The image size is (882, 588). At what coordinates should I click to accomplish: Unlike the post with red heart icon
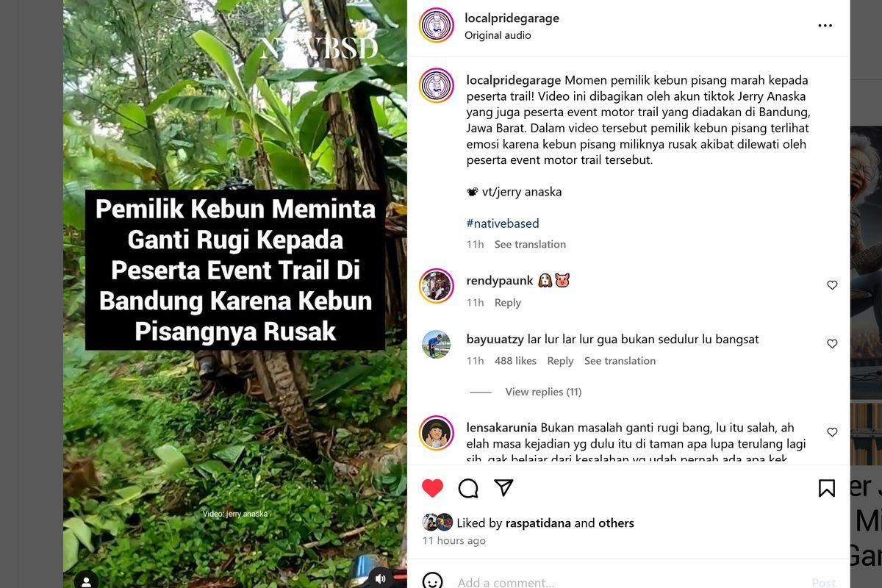point(433,488)
